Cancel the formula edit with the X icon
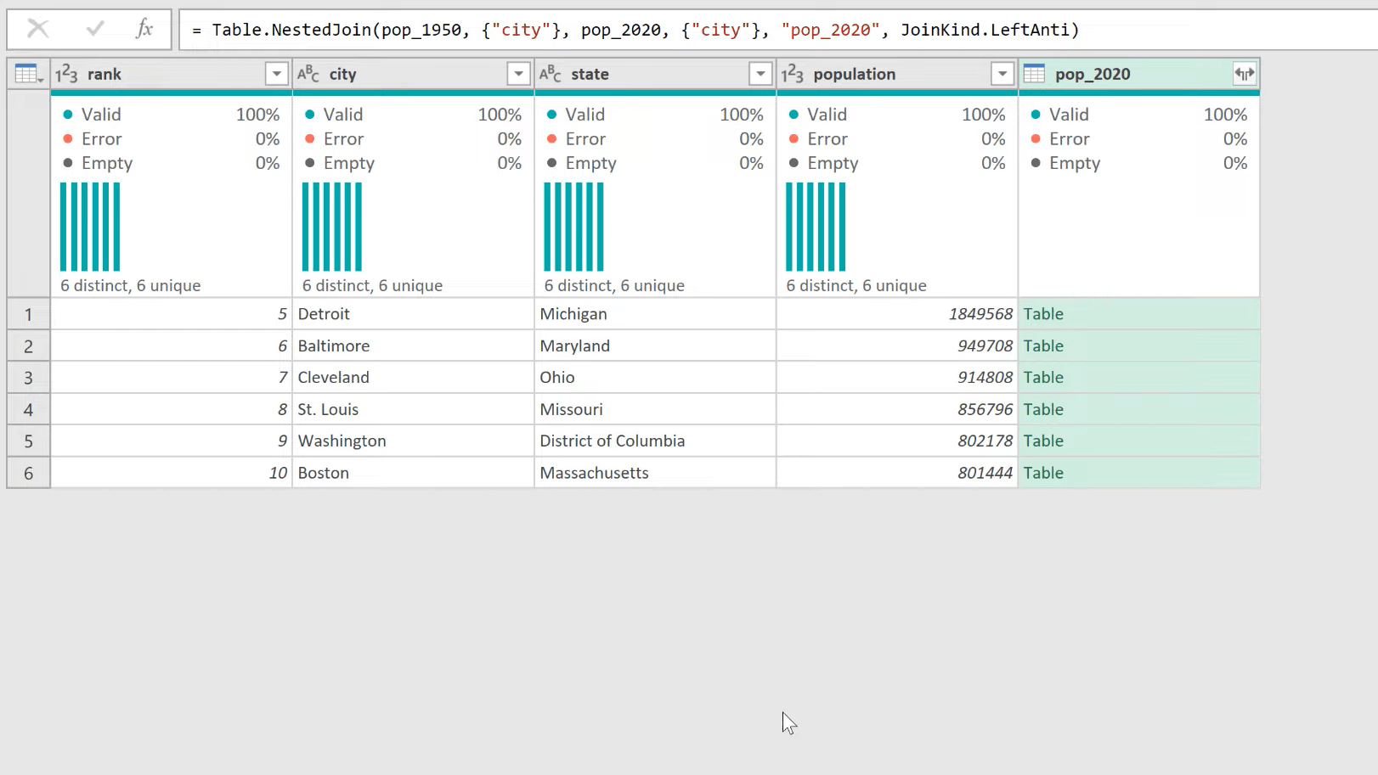 coord(37,29)
